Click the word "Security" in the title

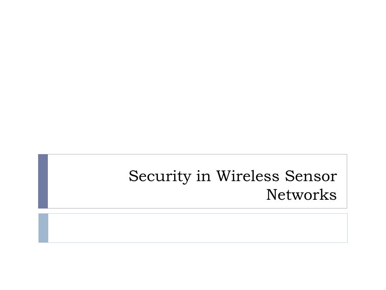160,177
